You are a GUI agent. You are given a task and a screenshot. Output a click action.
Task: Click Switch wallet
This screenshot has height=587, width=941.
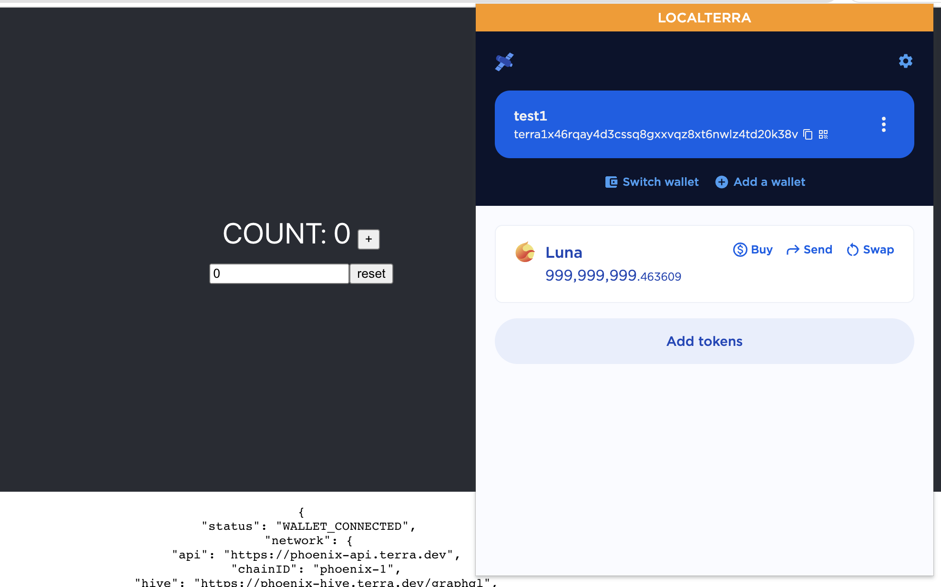[652, 182]
